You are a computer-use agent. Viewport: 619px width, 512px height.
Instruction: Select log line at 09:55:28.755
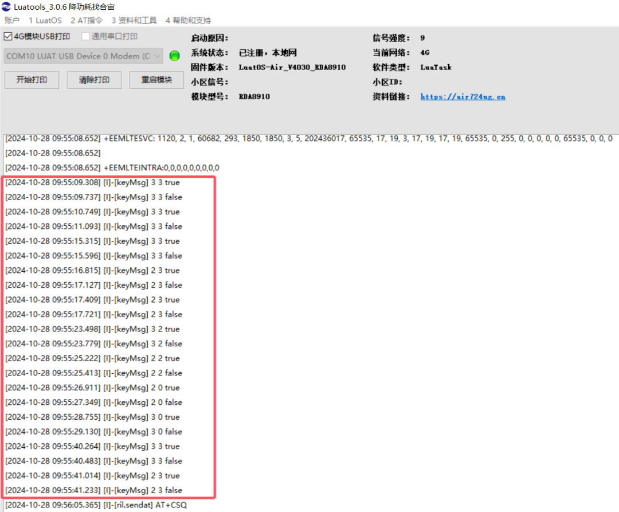pyautogui.click(x=92, y=417)
